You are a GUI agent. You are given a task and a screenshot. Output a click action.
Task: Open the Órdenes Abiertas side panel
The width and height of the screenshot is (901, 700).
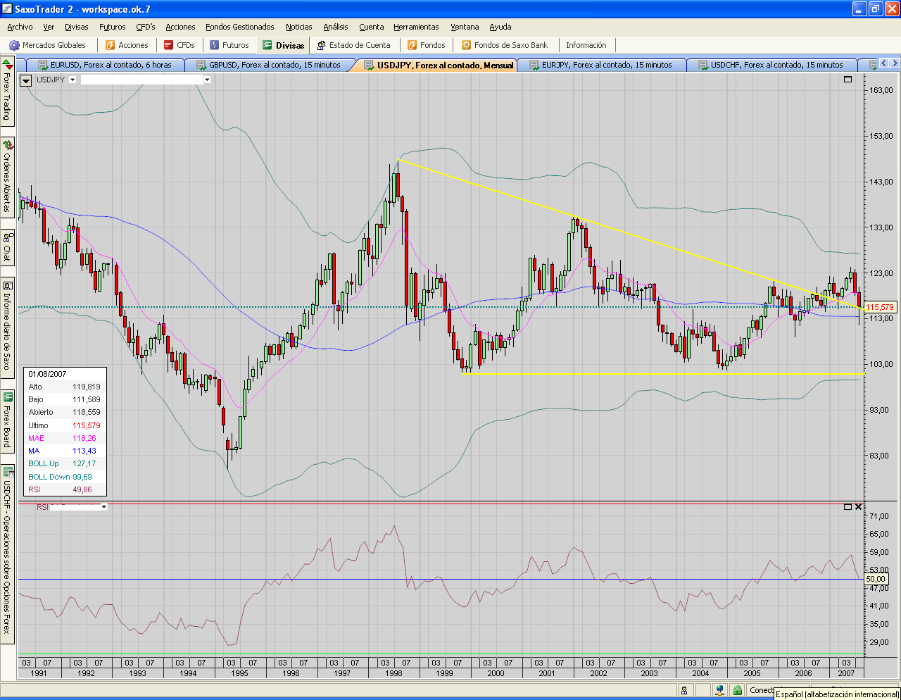tap(8, 176)
